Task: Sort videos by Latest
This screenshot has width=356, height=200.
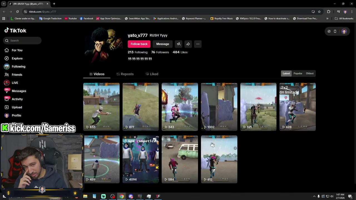Action: point(286,73)
